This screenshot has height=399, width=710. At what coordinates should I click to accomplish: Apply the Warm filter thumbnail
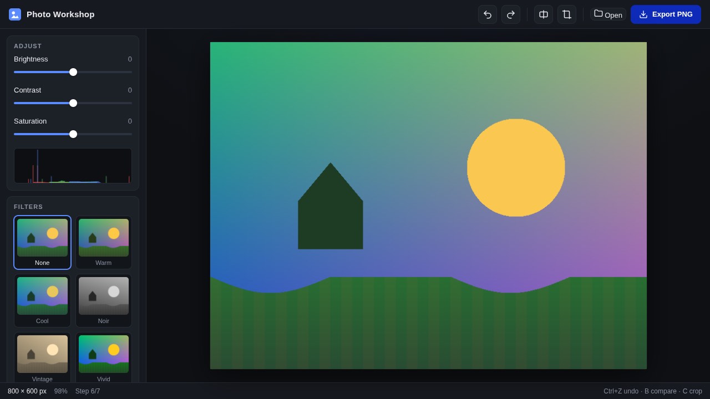point(104,242)
